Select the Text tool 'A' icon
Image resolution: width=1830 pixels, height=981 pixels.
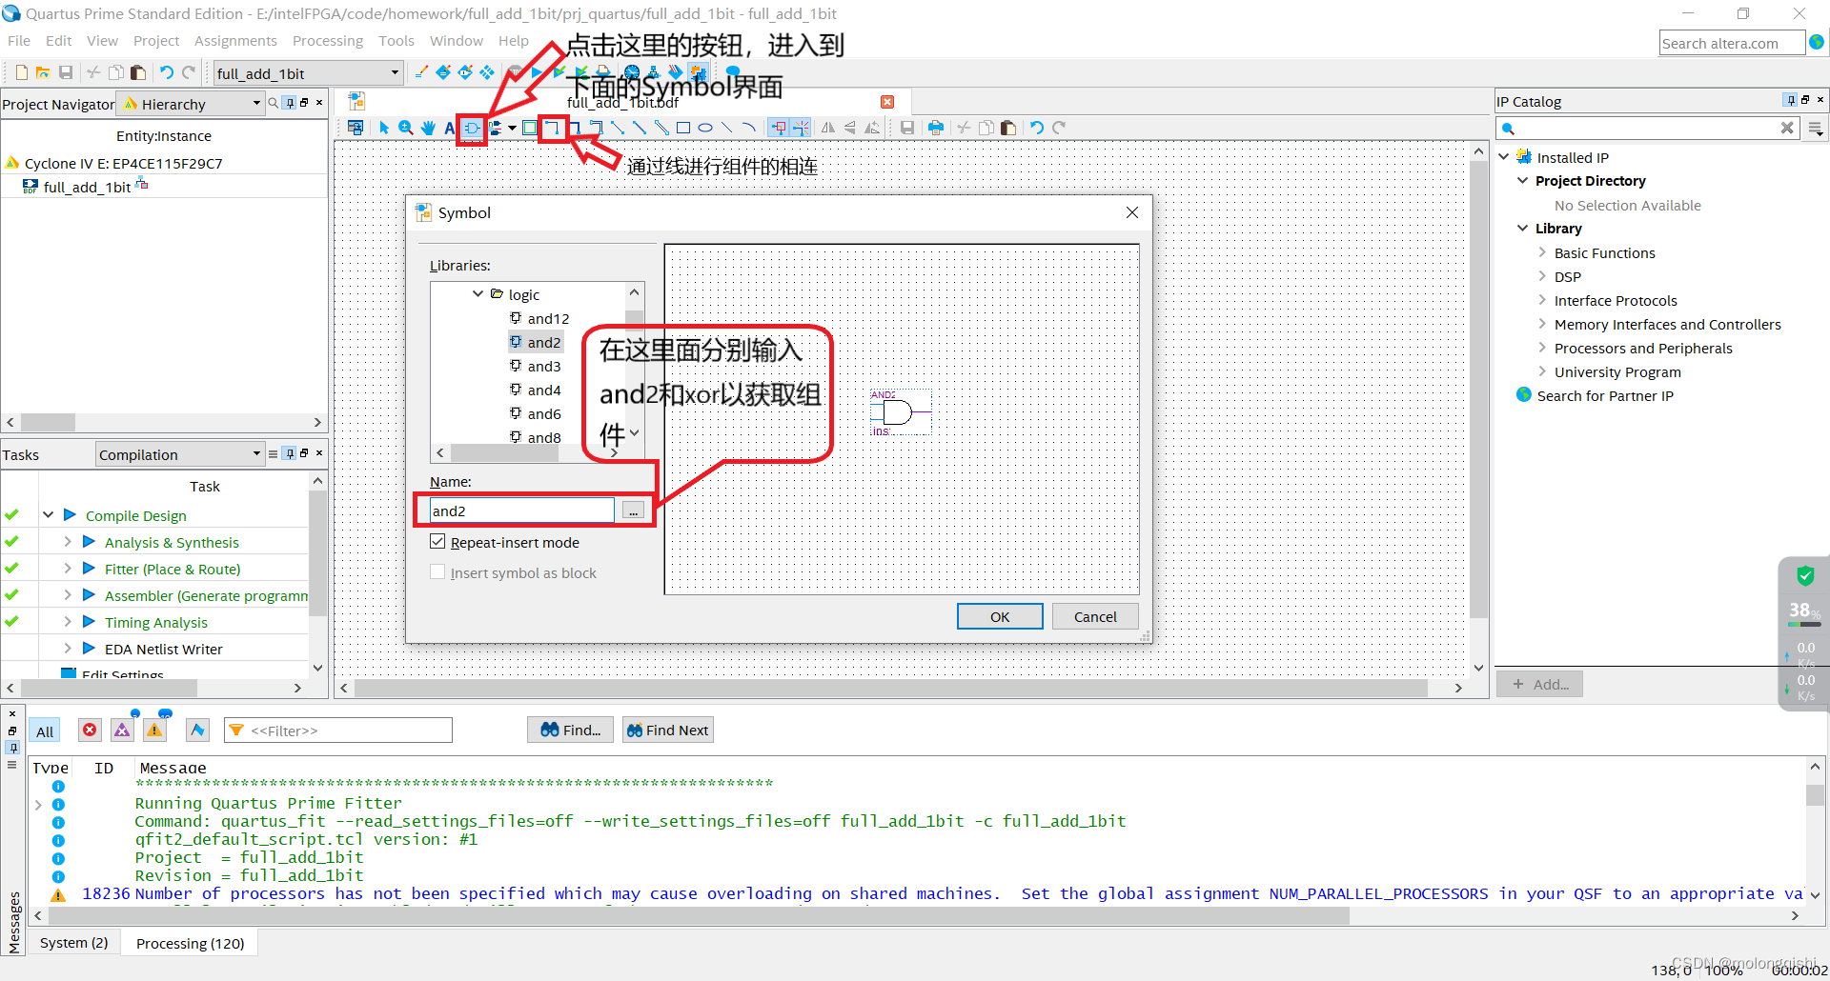(x=450, y=128)
